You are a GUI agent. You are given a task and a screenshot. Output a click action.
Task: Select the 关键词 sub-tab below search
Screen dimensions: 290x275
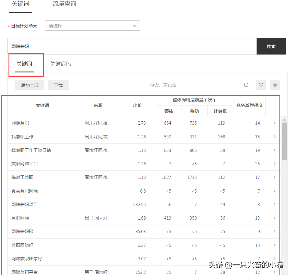(24, 64)
